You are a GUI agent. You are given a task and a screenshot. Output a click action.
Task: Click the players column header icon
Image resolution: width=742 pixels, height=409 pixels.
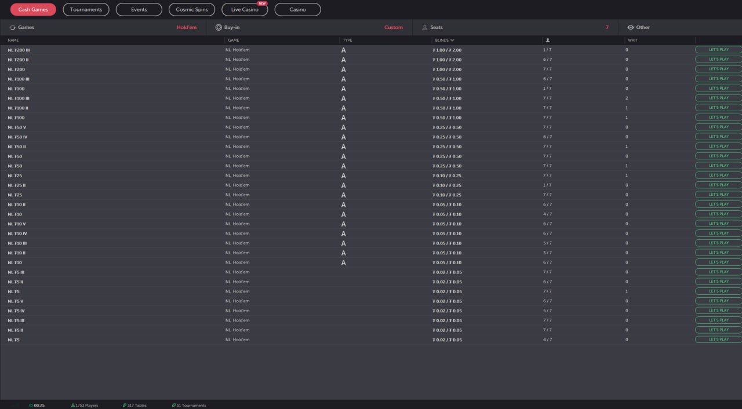pyautogui.click(x=548, y=41)
